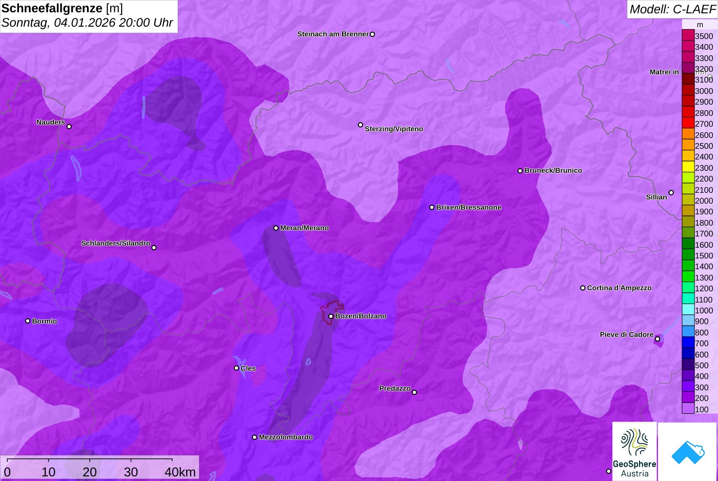Click the 2300 m yellow legend swatch
The height and width of the screenshot is (481, 718).
(x=688, y=167)
